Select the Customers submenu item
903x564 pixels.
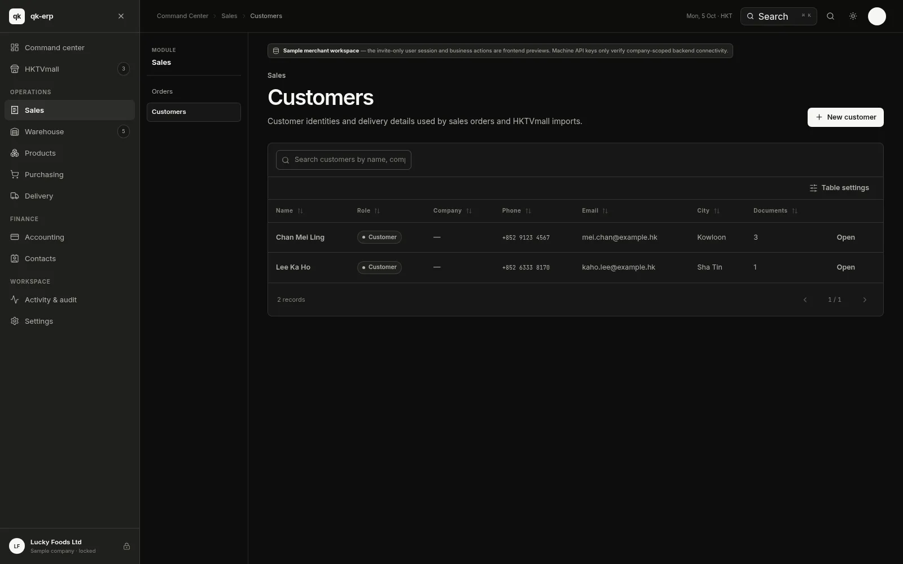pyautogui.click(x=194, y=112)
